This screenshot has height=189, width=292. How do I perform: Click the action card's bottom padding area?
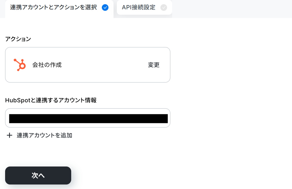click(87, 77)
